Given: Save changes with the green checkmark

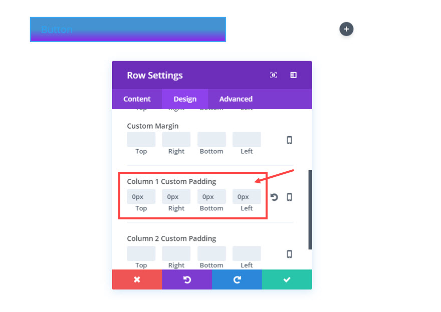Looking at the screenshot, I should (287, 279).
